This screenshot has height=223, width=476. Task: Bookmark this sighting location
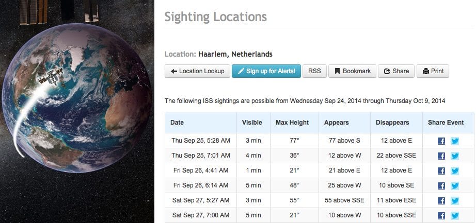click(x=352, y=71)
